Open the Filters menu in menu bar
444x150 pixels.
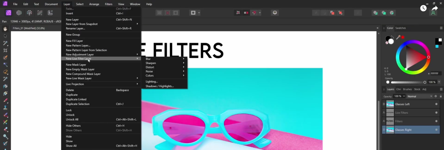(108, 4)
